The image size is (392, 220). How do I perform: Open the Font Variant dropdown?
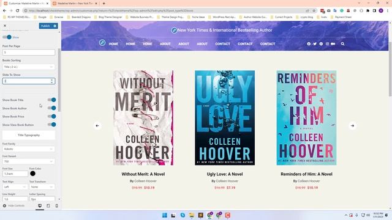(29, 161)
